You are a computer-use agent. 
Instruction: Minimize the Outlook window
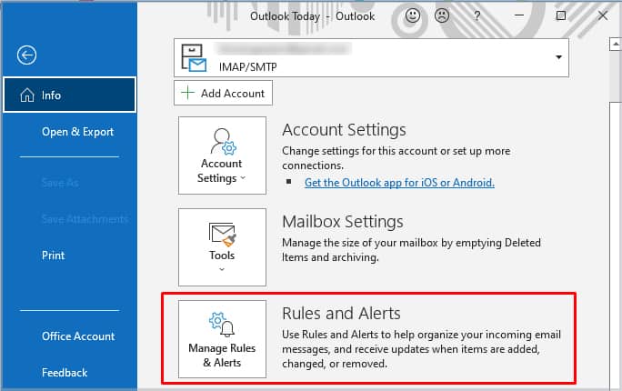(x=519, y=15)
